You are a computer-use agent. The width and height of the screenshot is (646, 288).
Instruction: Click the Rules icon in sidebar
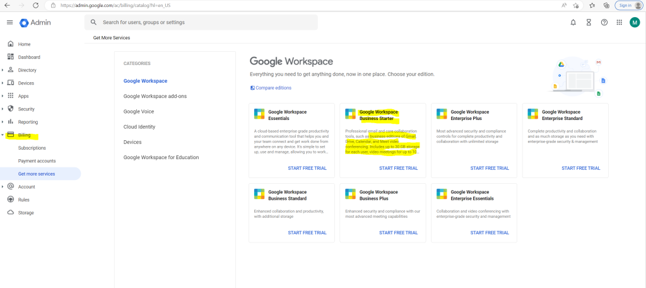pos(11,200)
